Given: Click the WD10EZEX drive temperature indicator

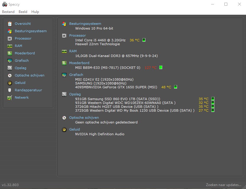Looking at the screenshot, I should click(x=213, y=102).
